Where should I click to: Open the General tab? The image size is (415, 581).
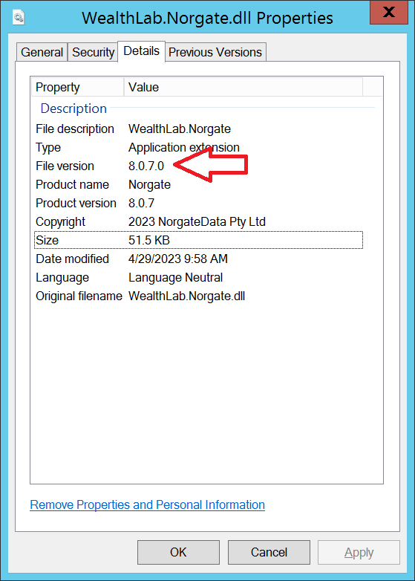click(42, 52)
